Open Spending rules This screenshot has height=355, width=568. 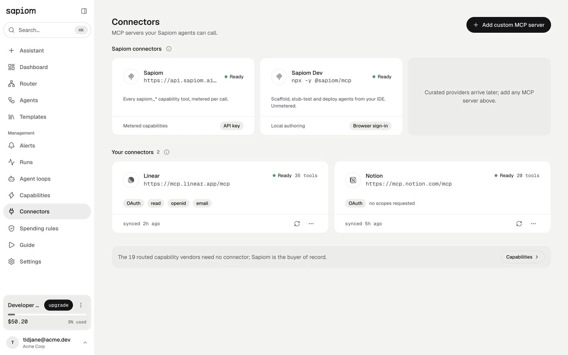(x=47, y=228)
